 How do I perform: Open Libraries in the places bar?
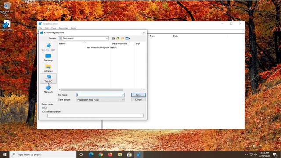(x=48, y=68)
